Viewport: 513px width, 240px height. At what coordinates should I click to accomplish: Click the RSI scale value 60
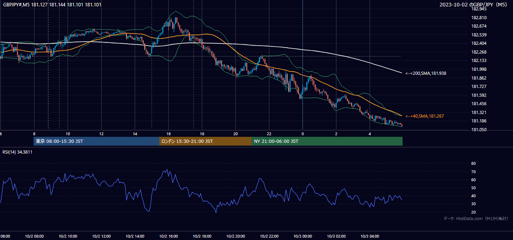[473, 180]
